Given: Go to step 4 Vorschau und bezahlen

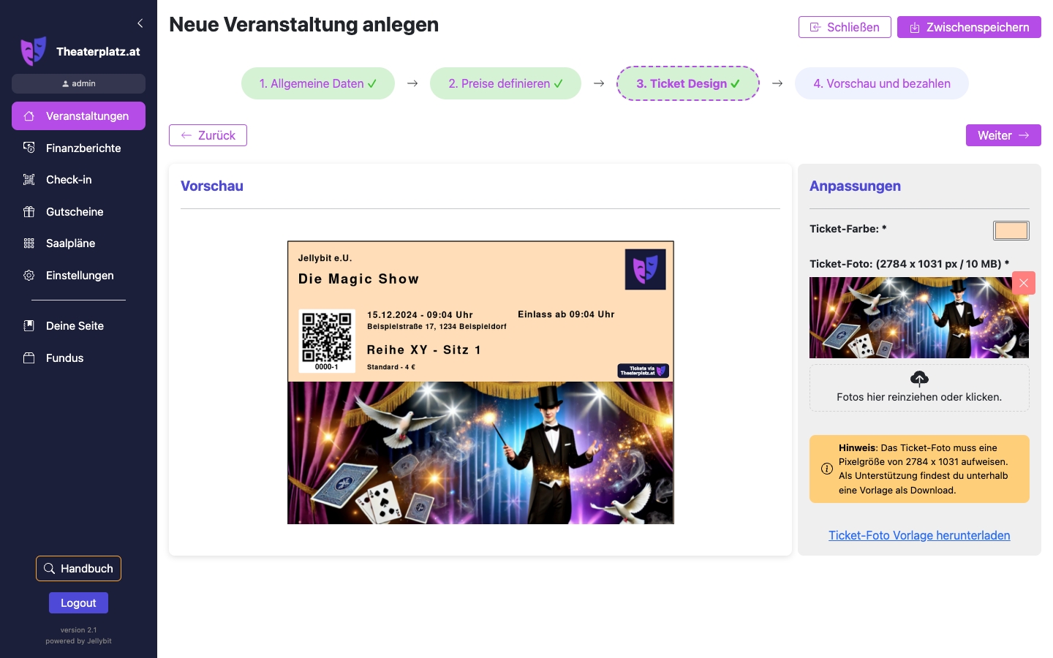Looking at the screenshot, I should tap(882, 83).
